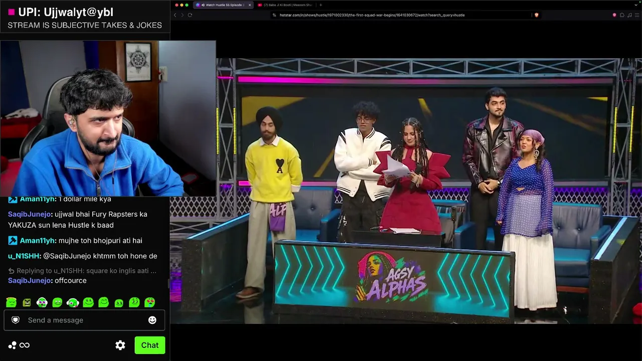Click the streamer webcam feed
642x361 pixels.
(x=108, y=118)
